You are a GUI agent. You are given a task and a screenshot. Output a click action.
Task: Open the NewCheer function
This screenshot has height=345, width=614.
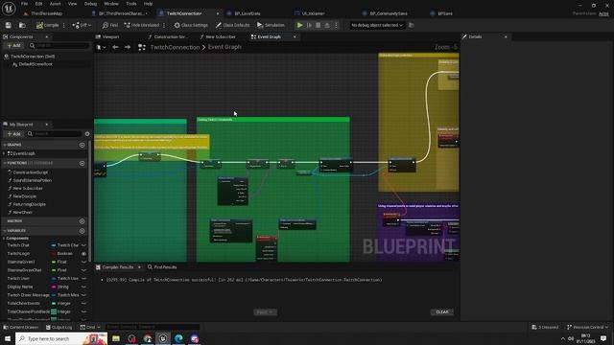pyautogui.click(x=22, y=213)
